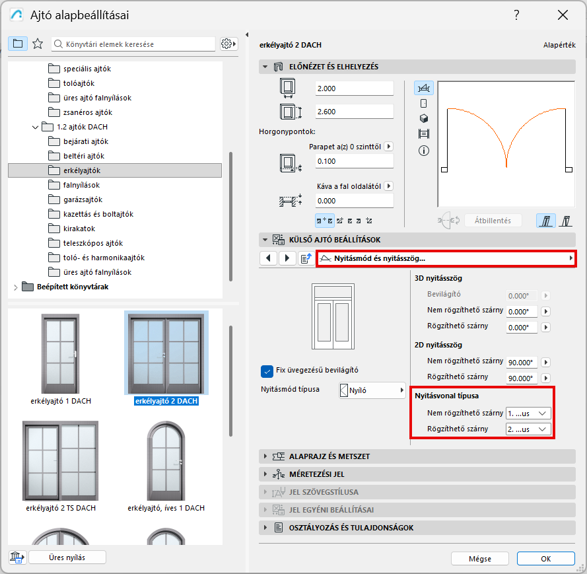The width and height of the screenshot is (587, 574).
Task: Click the load library building icon
Action: [x=17, y=557]
